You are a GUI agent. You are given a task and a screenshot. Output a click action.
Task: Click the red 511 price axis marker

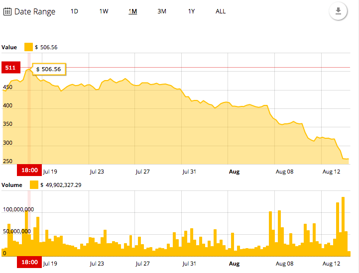click(11, 67)
